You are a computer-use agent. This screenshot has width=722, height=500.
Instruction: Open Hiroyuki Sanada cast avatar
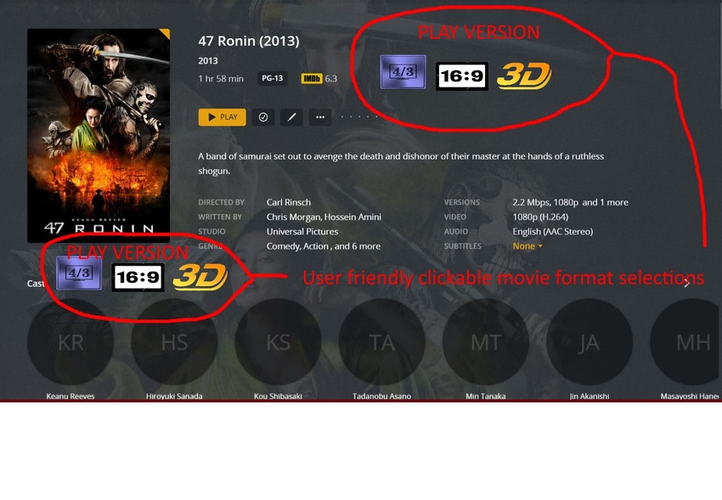point(174,342)
